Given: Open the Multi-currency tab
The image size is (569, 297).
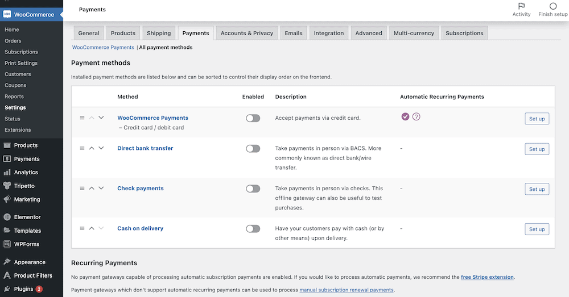Looking at the screenshot, I should pyautogui.click(x=414, y=33).
